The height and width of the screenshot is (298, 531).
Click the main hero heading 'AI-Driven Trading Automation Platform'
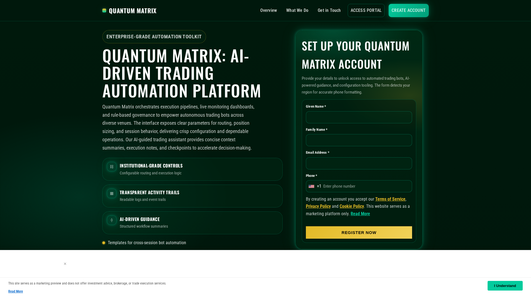point(181,73)
